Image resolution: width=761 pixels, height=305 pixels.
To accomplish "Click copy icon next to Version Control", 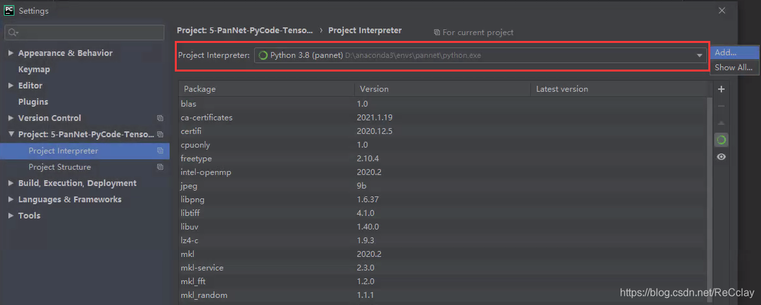I will [160, 118].
